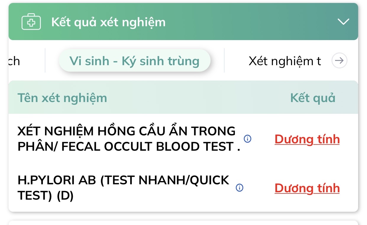Switch to the Vi sinh - Ký sinh trùng tab

(x=135, y=61)
